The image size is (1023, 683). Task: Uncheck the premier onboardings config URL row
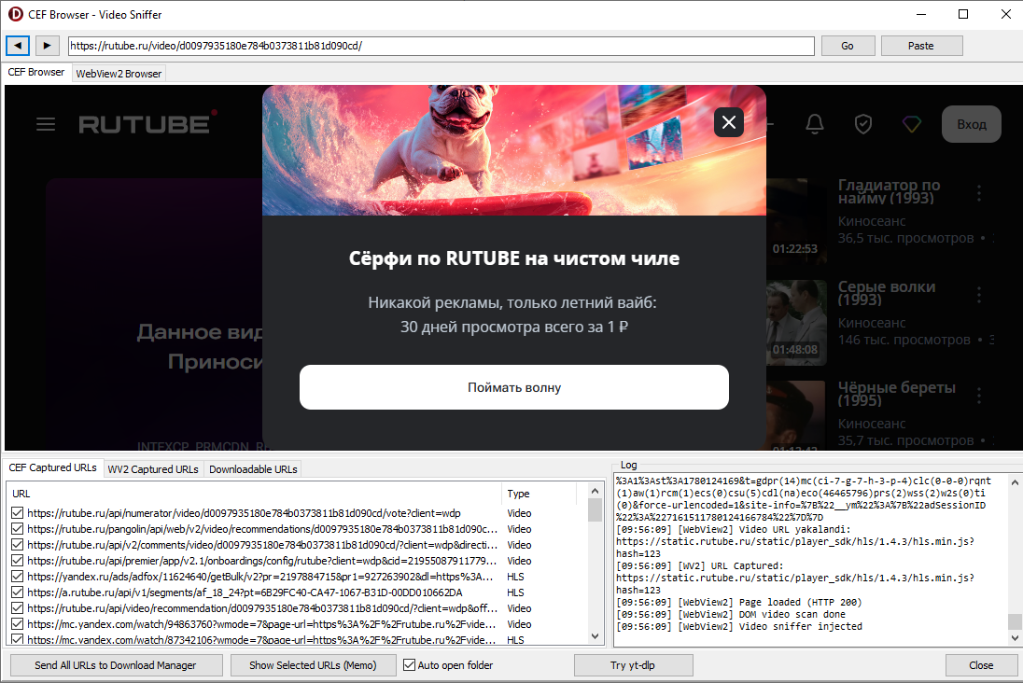click(18, 561)
